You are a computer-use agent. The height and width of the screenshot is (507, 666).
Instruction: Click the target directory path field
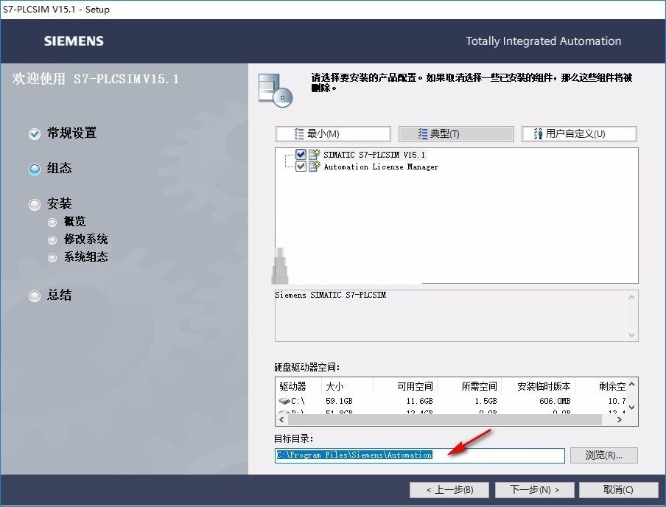tap(420, 455)
